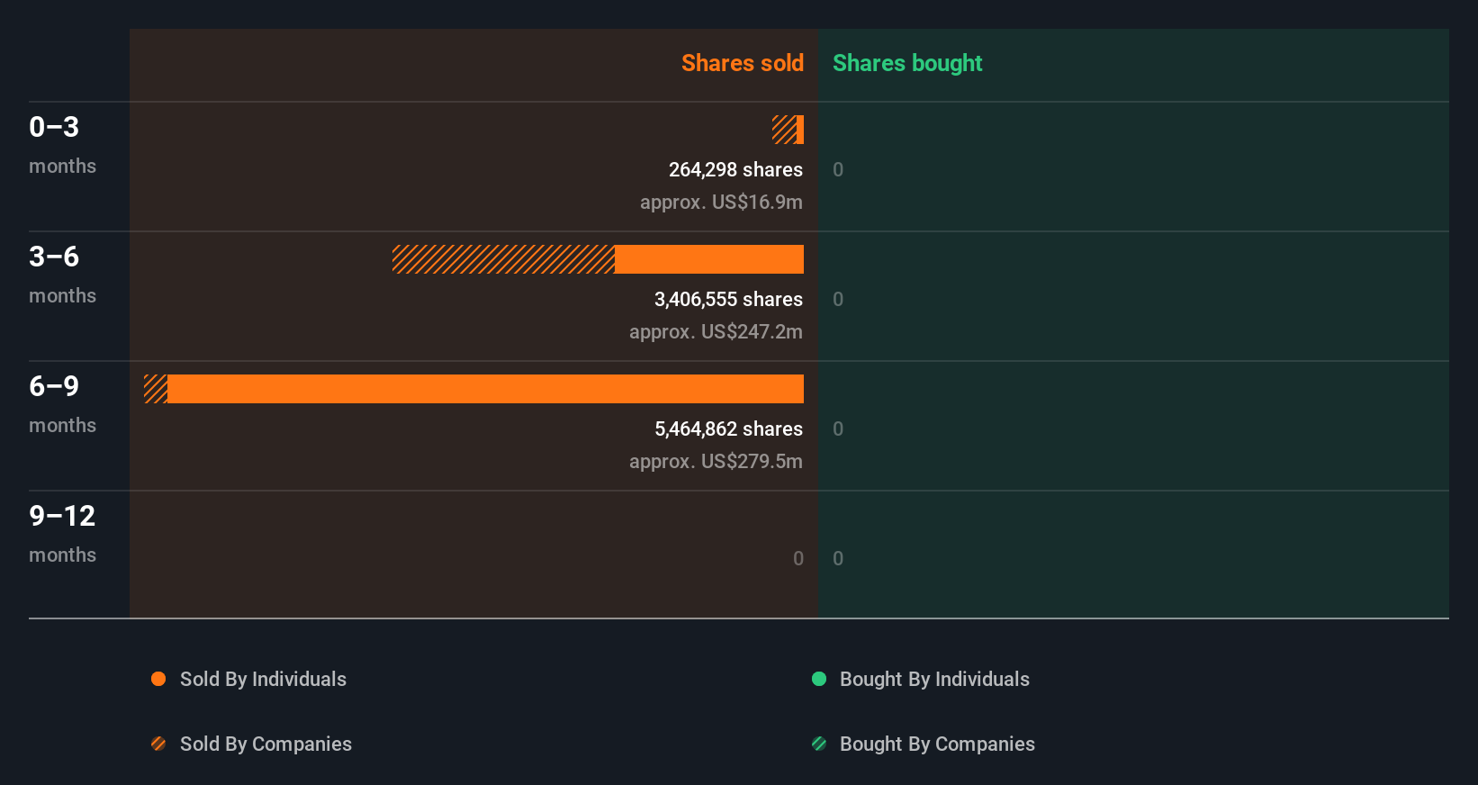Toggle the Sold By Individuals legend label
Image resolution: width=1478 pixels, height=785 pixels.
[x=263, y=679]
